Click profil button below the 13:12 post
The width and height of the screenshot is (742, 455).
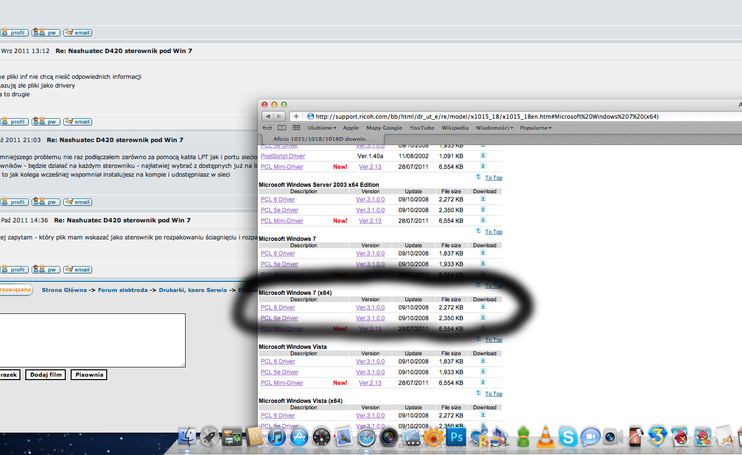click(x=14, y=122)
